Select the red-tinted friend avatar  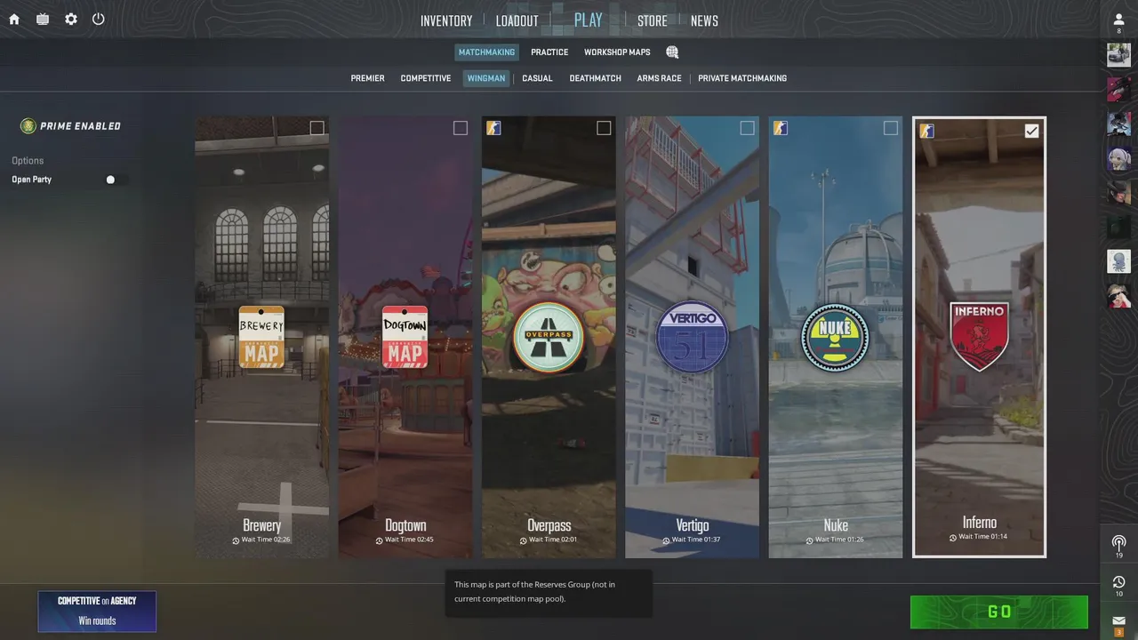tap(1118, 89)
